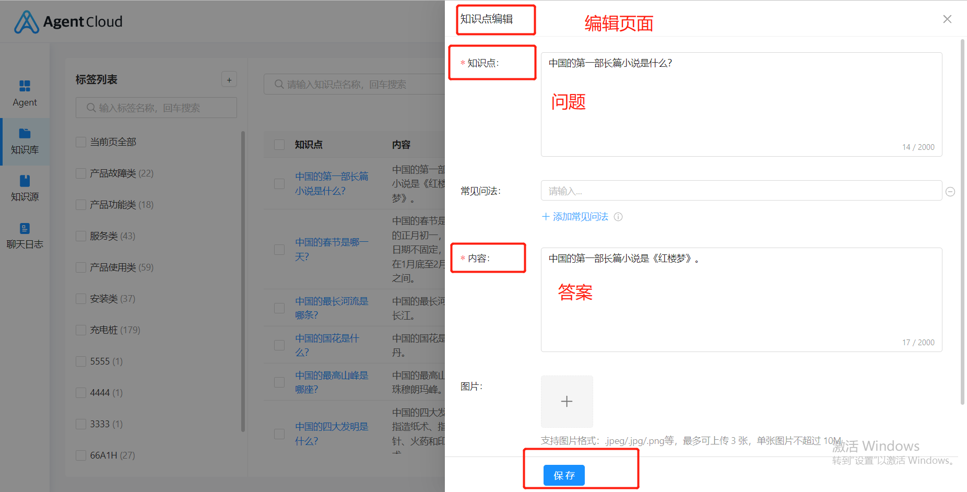The width and height of the screenshot is (967, 492).
Task: Select the 中国的第一部长篇小说 row checkbox
Action: point(279,184)
